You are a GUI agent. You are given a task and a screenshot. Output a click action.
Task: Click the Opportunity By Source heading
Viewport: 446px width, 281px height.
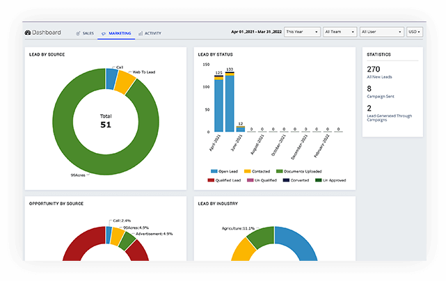pos(56,204)
